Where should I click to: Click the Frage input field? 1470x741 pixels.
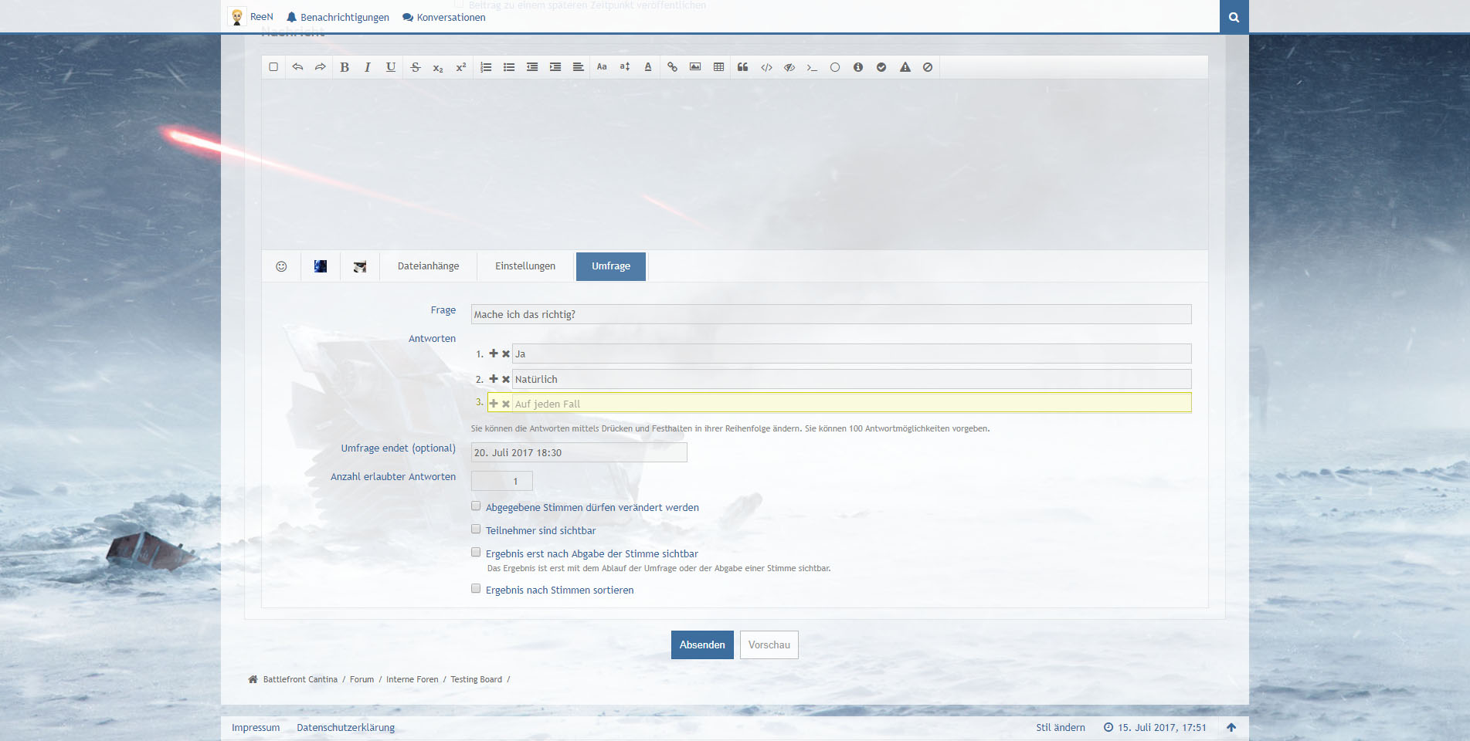(831, 314)
